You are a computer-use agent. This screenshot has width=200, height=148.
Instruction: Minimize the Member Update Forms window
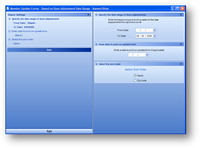coord(173,9)
